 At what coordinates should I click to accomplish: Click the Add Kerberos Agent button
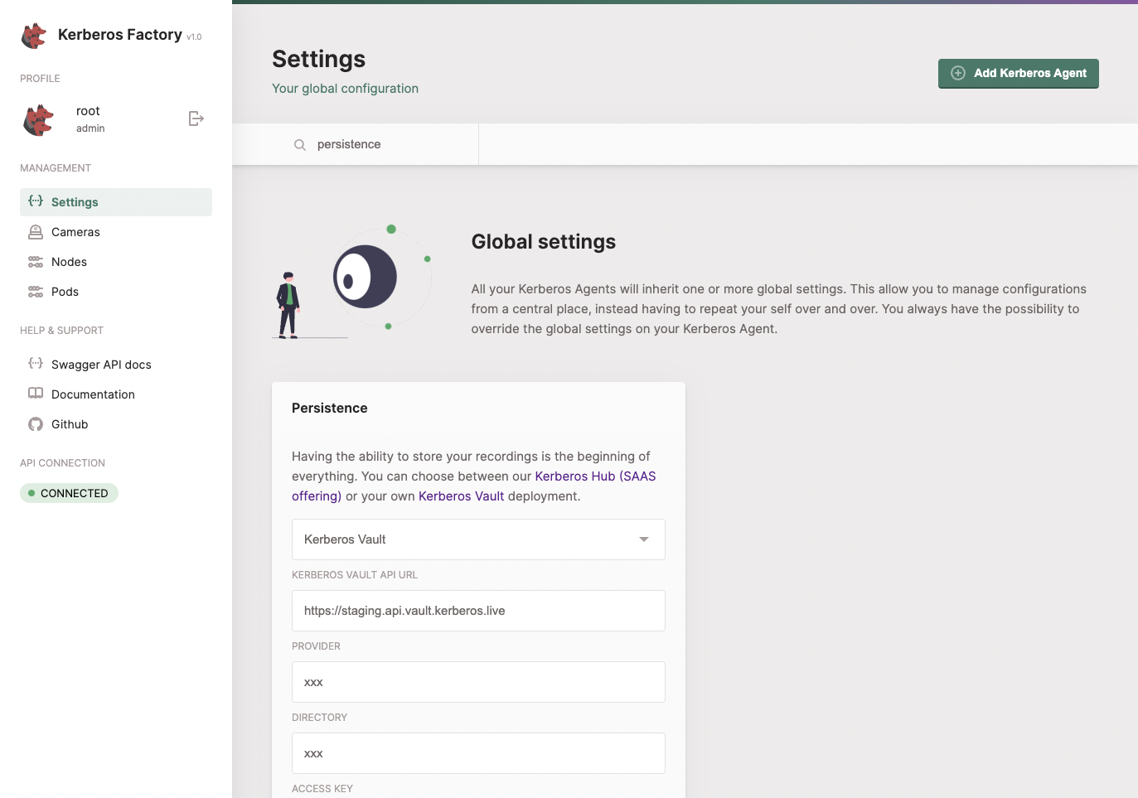pyautogui.click(x=1018, y=73)
